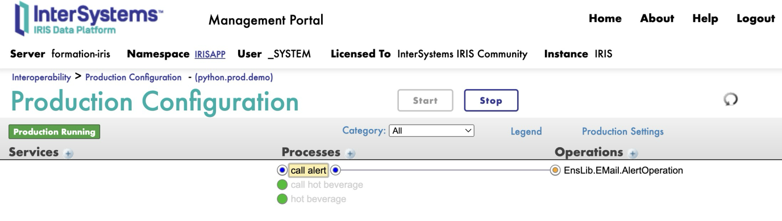Click orange status circle of EnsLib.EMail.AlertOperation
782x221 pixels.
pos(555,170)
